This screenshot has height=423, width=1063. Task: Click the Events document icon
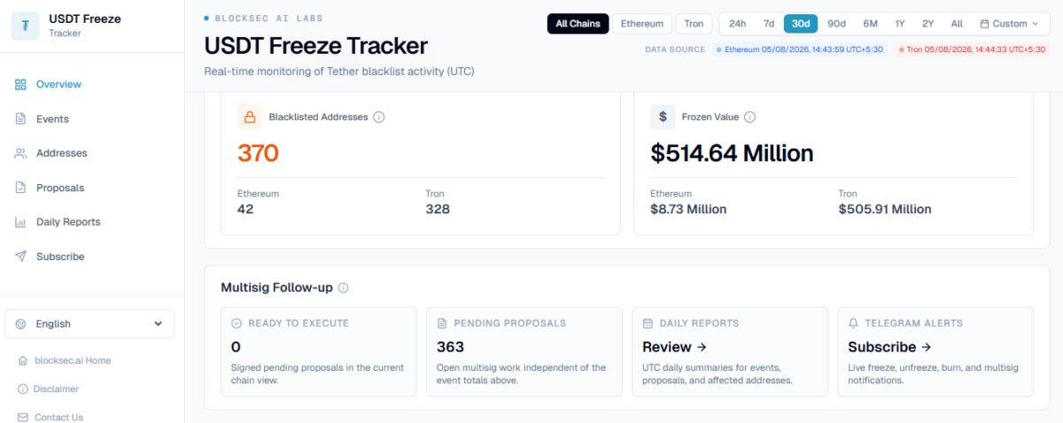click(x=20, y=119)
